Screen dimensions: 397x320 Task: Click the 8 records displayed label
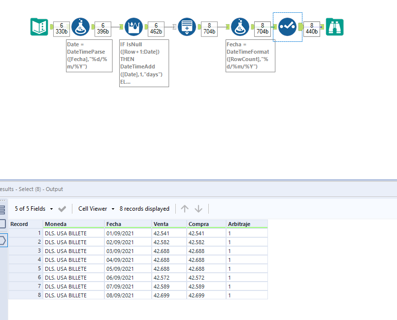(144, 209)
